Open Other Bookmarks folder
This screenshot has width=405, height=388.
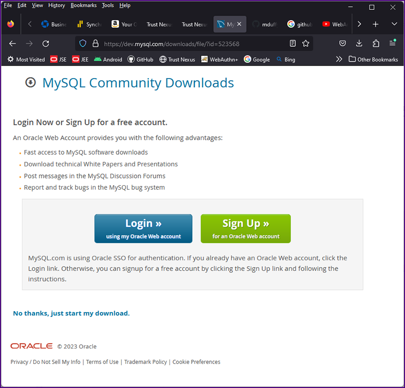373,59
